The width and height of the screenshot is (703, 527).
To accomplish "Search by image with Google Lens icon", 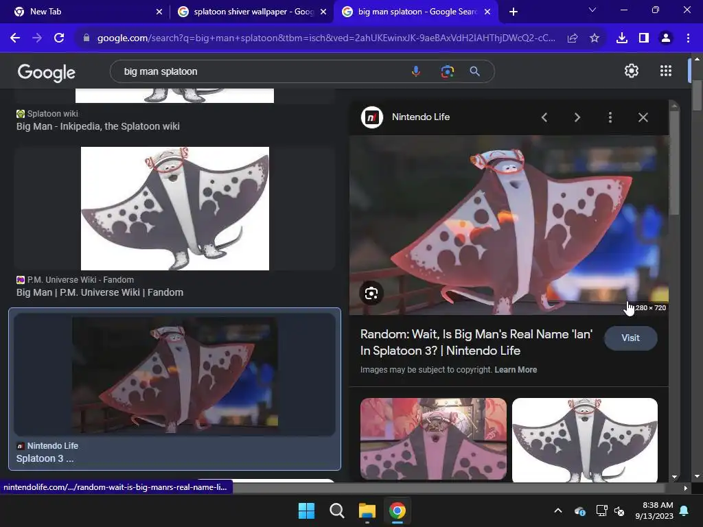I will (x=447, y=71).
